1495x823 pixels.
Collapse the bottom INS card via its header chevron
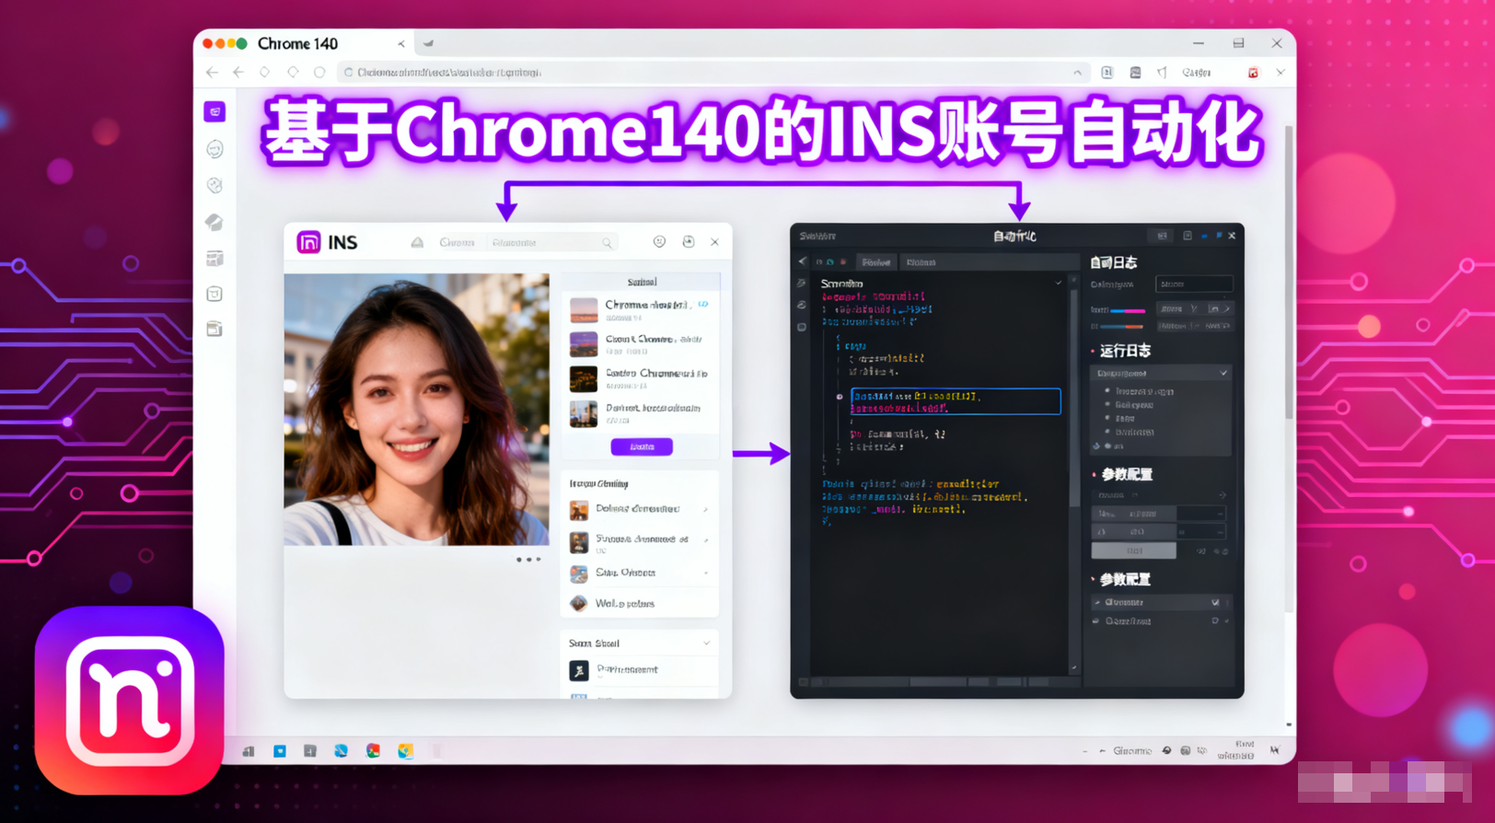706,643
